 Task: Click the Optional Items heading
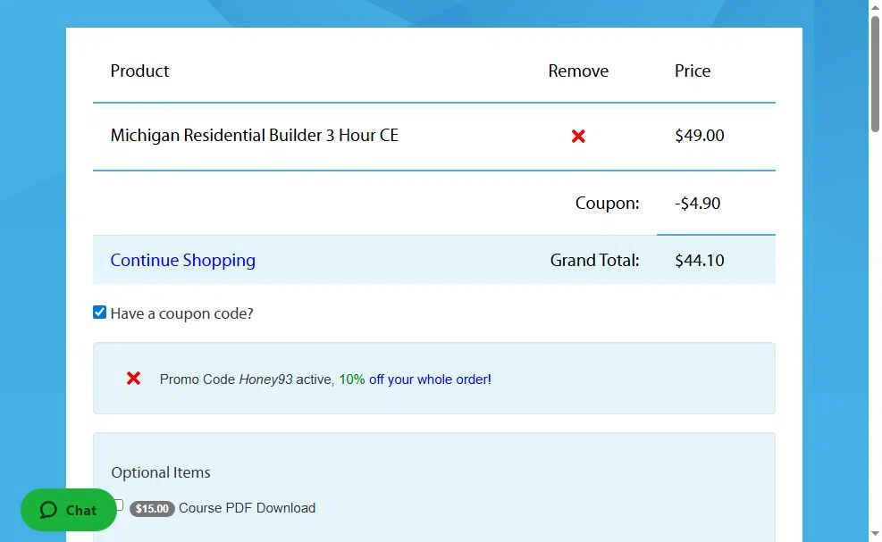[x=160, y=472]
